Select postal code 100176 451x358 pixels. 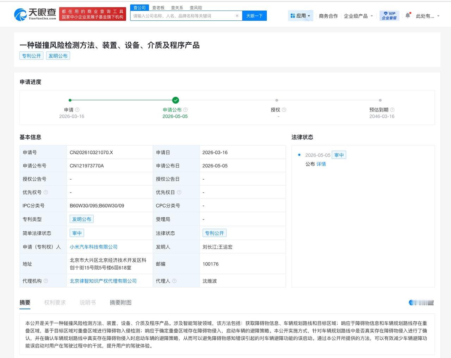click(211, 264)
